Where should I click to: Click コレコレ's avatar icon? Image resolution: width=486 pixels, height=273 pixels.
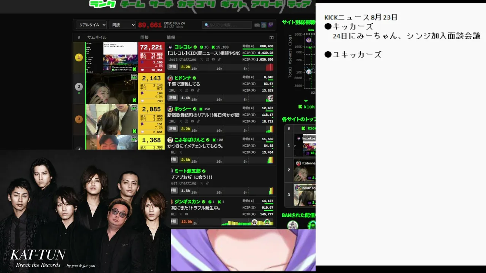click(x=170, y=47)
